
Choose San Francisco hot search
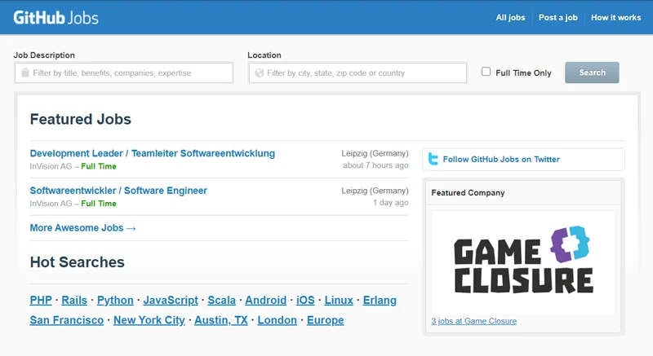pos(67,320)
